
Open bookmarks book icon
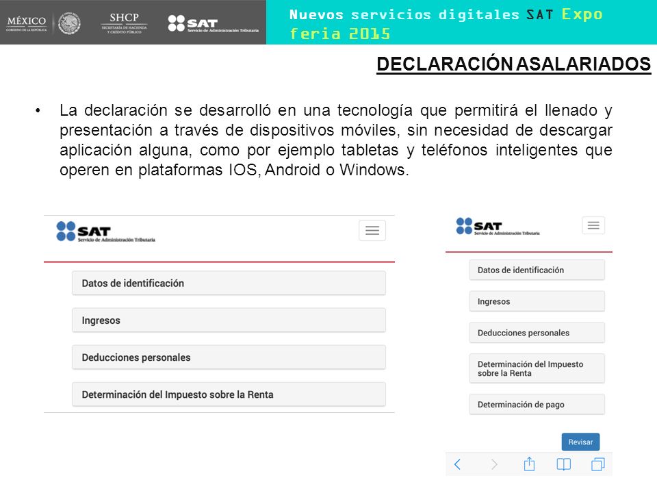coord(563,464)
